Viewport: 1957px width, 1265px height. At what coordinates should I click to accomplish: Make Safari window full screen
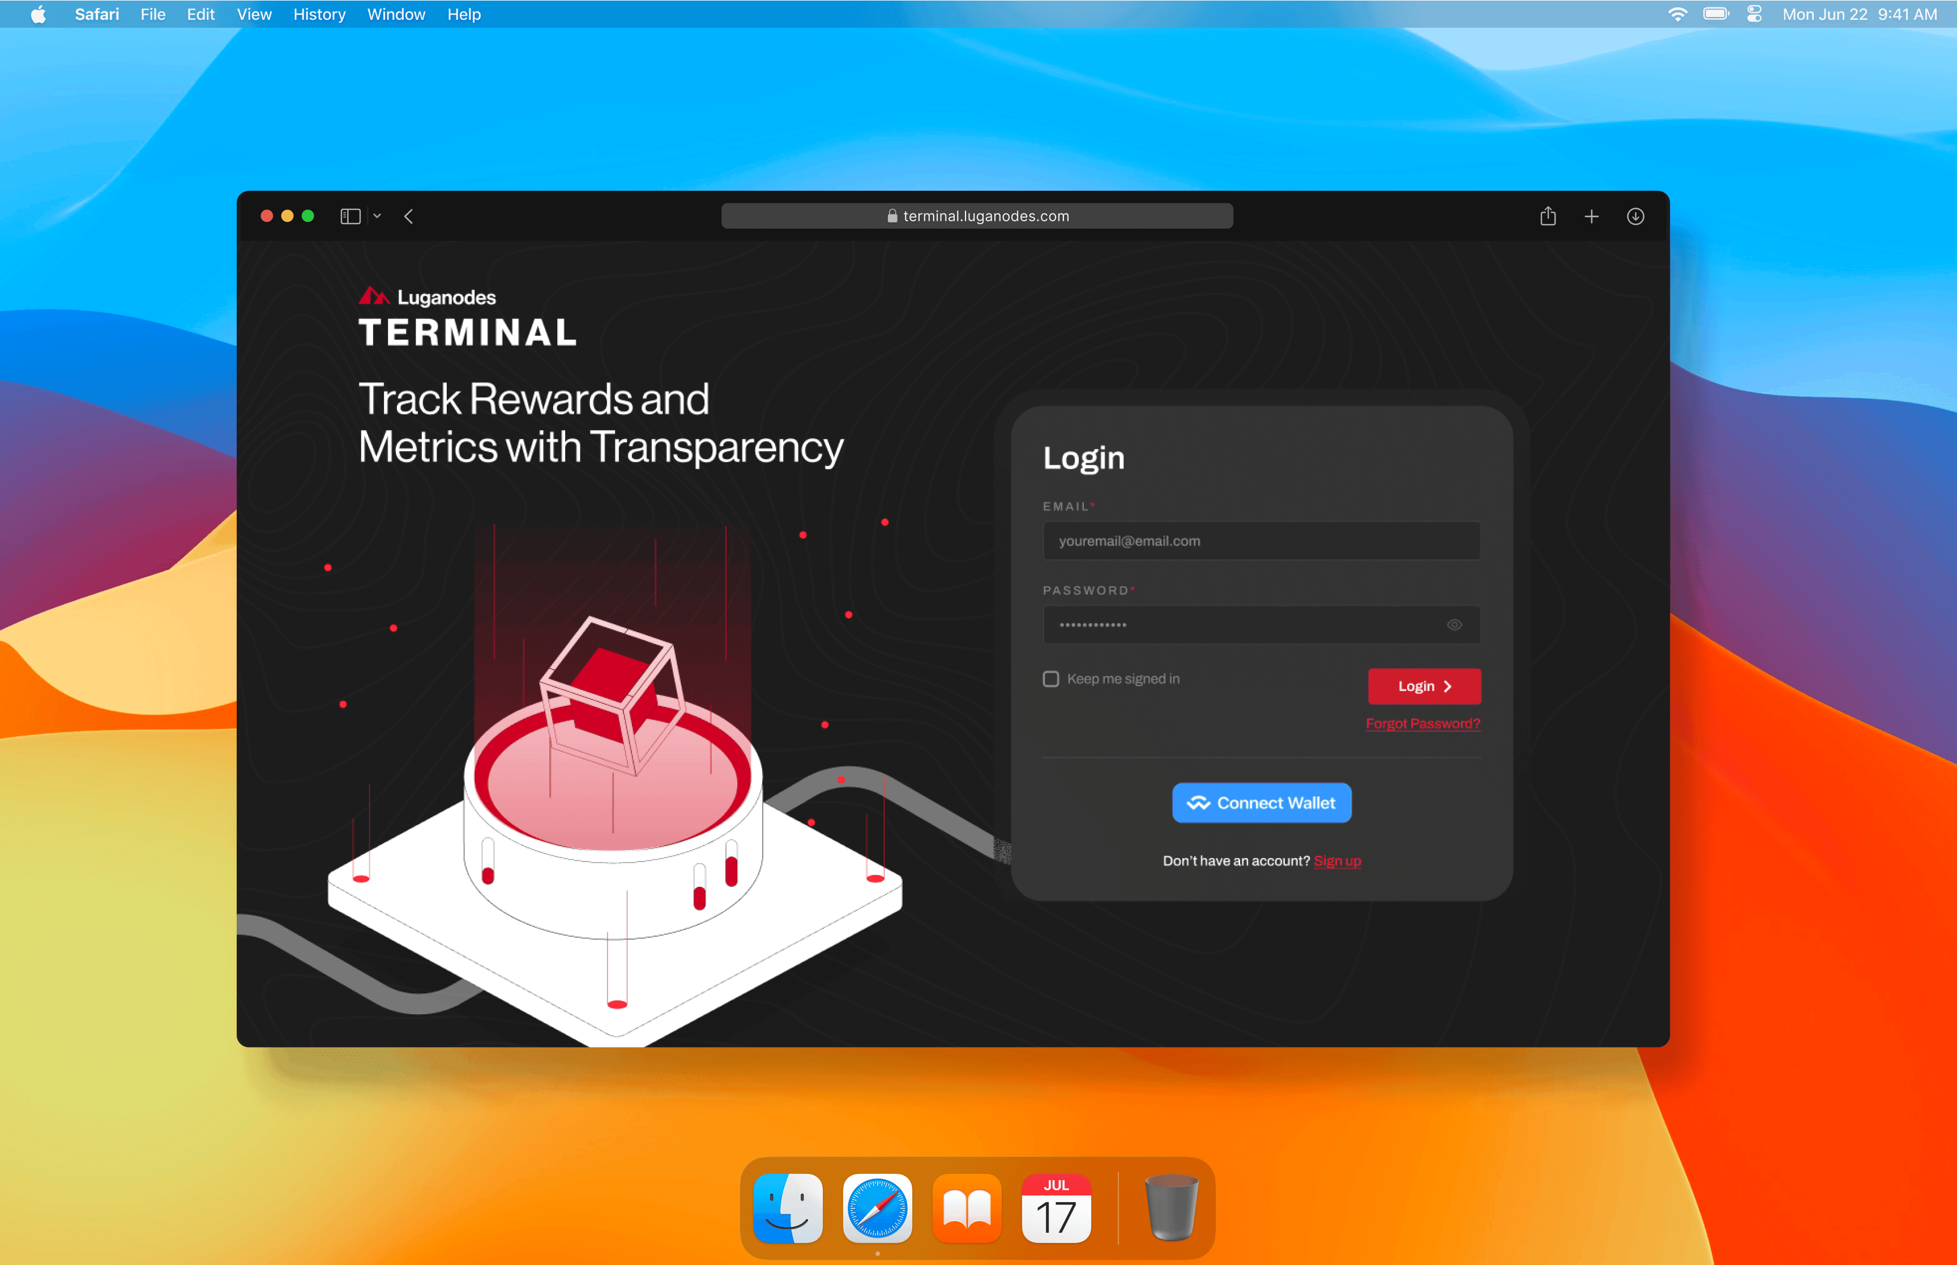pos(308,216)
